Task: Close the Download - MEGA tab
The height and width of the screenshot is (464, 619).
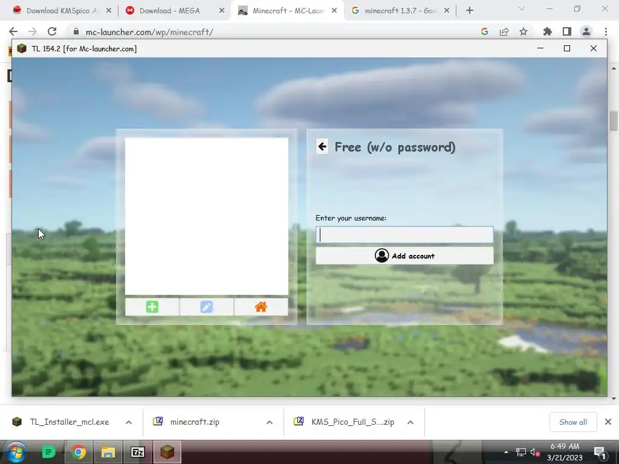Action: [222, 11]
